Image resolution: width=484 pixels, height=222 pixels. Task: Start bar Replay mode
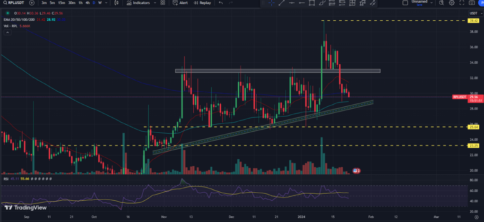coord(202,3)
